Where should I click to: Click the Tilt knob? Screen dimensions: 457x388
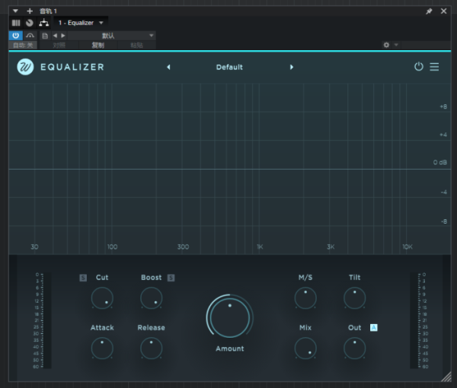click(355, 298)
